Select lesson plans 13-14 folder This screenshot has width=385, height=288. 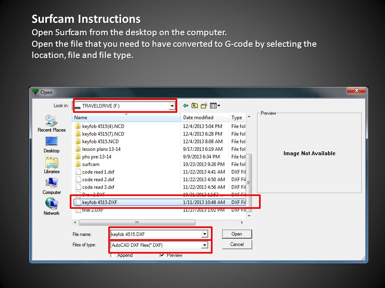[101, 149]
